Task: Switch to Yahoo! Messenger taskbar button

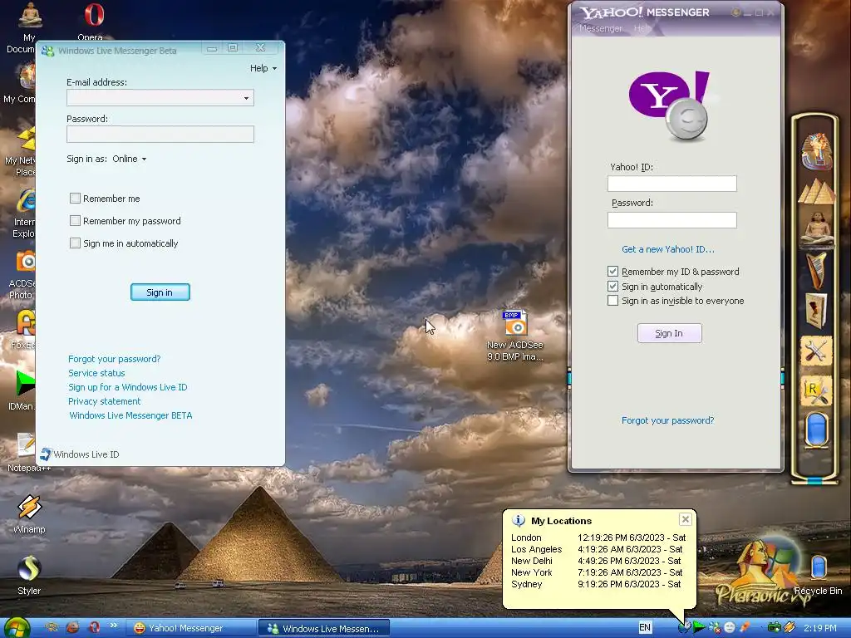Action: tap(190, 628)
